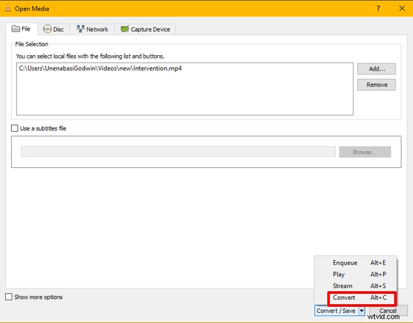Image resolution: width=413 pixels, height=323 pixels.
Task: Open the Capture Device tab
Action: (145, 29)
